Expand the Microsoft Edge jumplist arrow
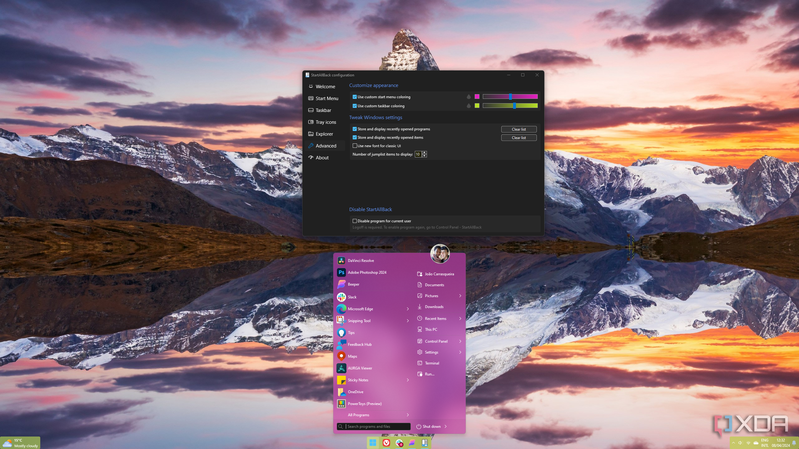Image resolution: width=799 pixels, height=449 pixels. coord(407,309)
